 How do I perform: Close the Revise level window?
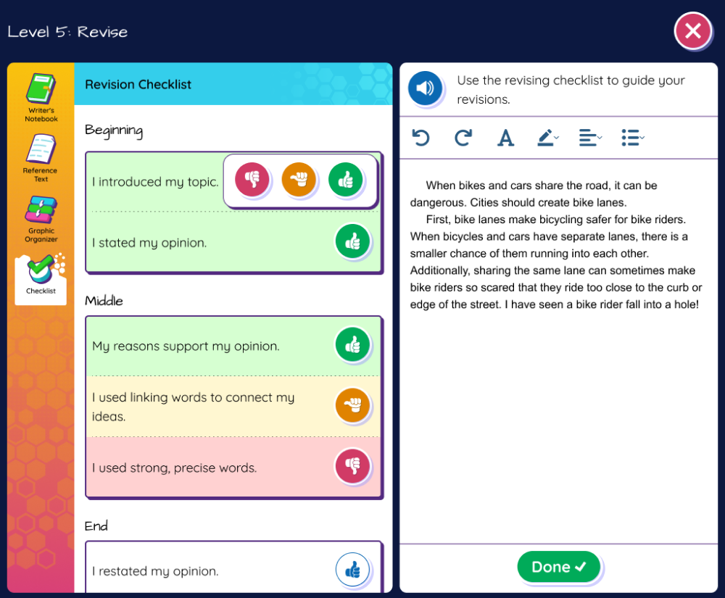click(692, 31)
